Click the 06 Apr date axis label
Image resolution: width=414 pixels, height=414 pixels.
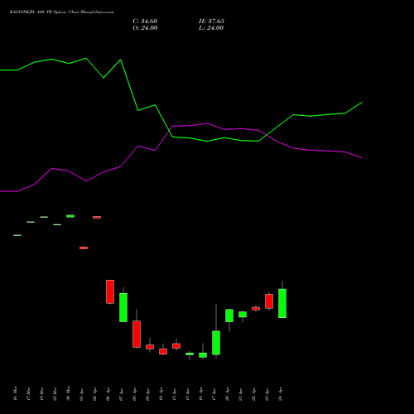108,393
